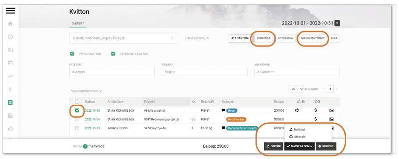Click thumbs-up icon on the 250,00 row

tap(297, 110)
